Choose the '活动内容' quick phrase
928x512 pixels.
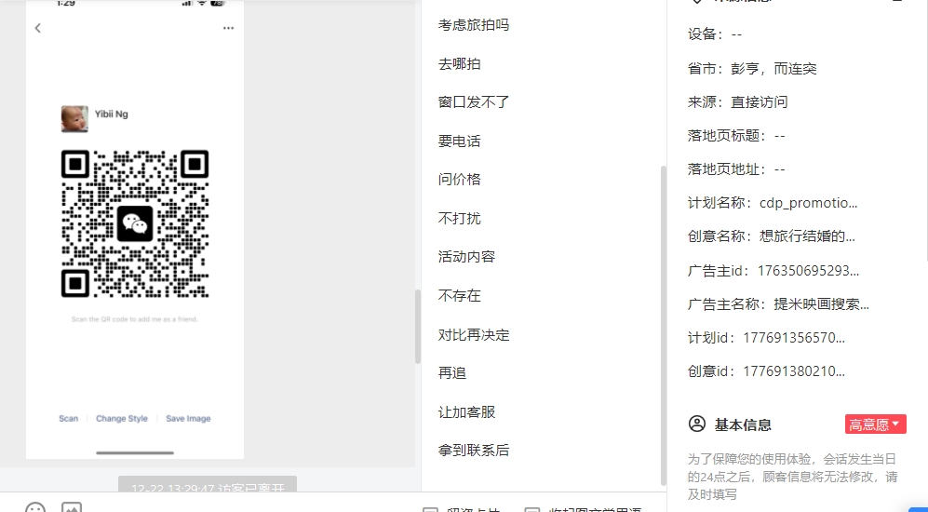(x=466, y=257)
